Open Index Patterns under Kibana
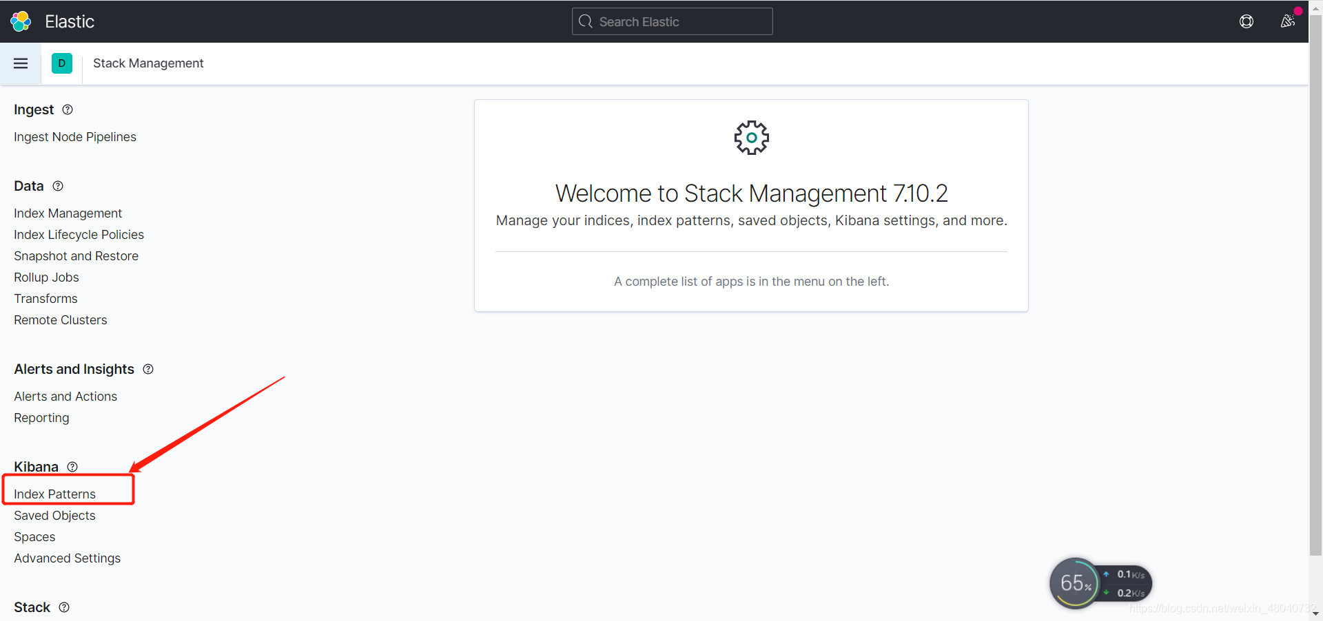Screen dimensions: 1323x621 click(54, 494)
